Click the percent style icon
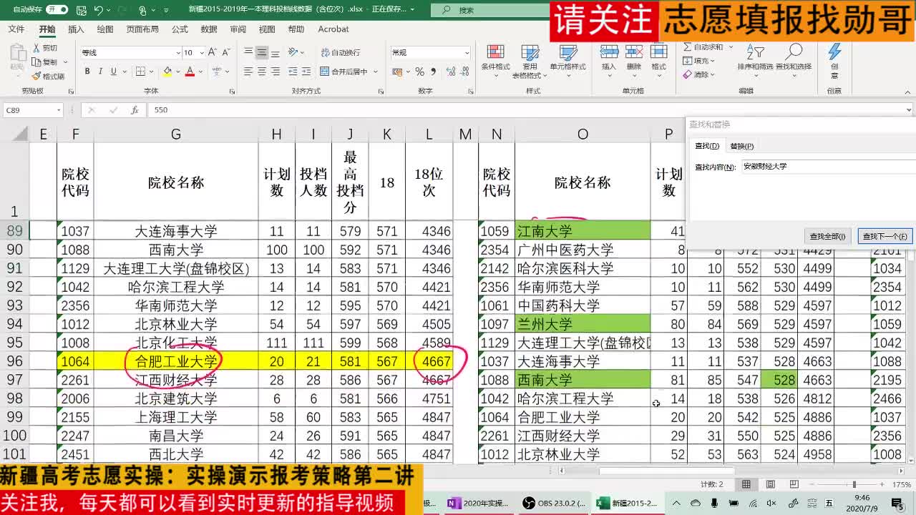This screenshot has height=515, width=916. coord(420,72)
